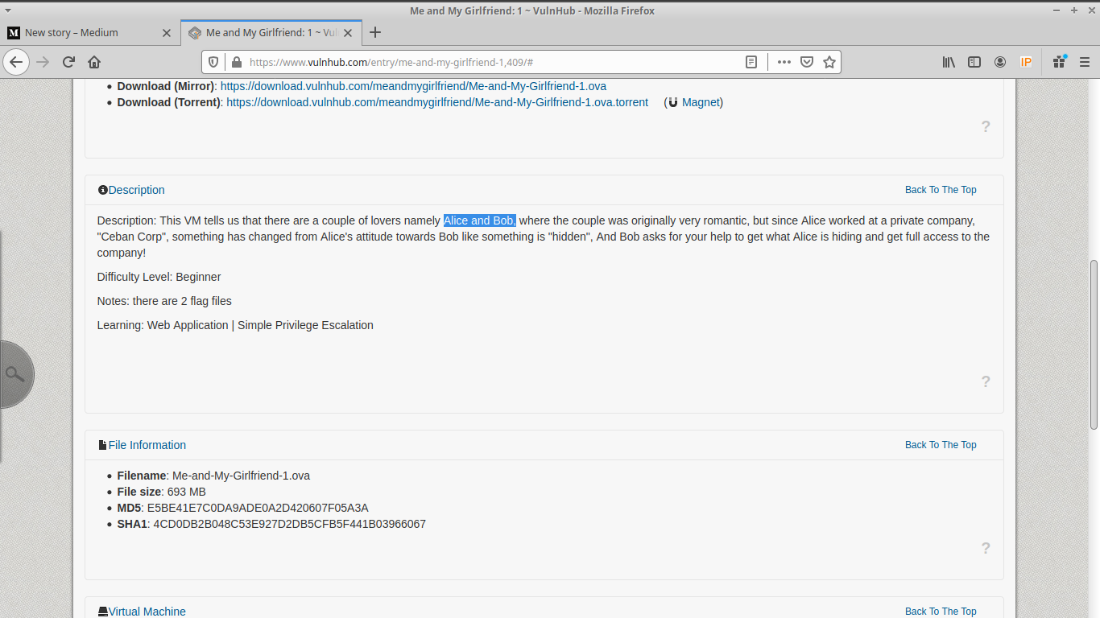The image size is (1100, 618).
Task: Go to the Firefox Home page
Action: point(94,62)
